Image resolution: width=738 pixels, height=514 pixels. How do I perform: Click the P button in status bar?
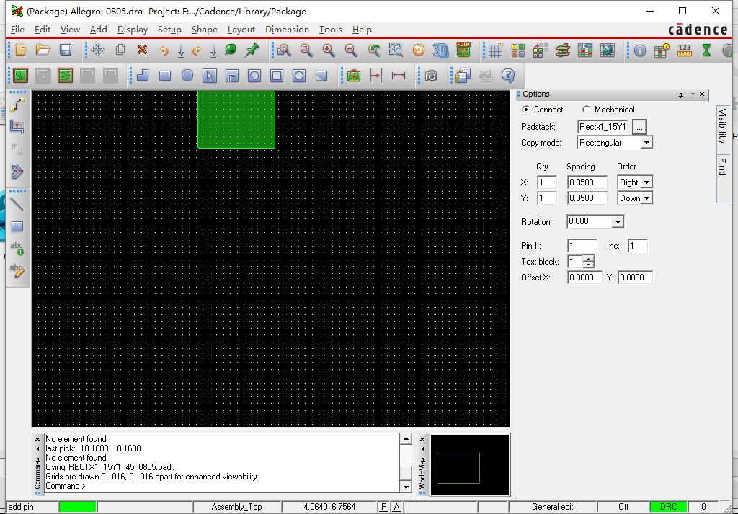[x=383, y=507]
